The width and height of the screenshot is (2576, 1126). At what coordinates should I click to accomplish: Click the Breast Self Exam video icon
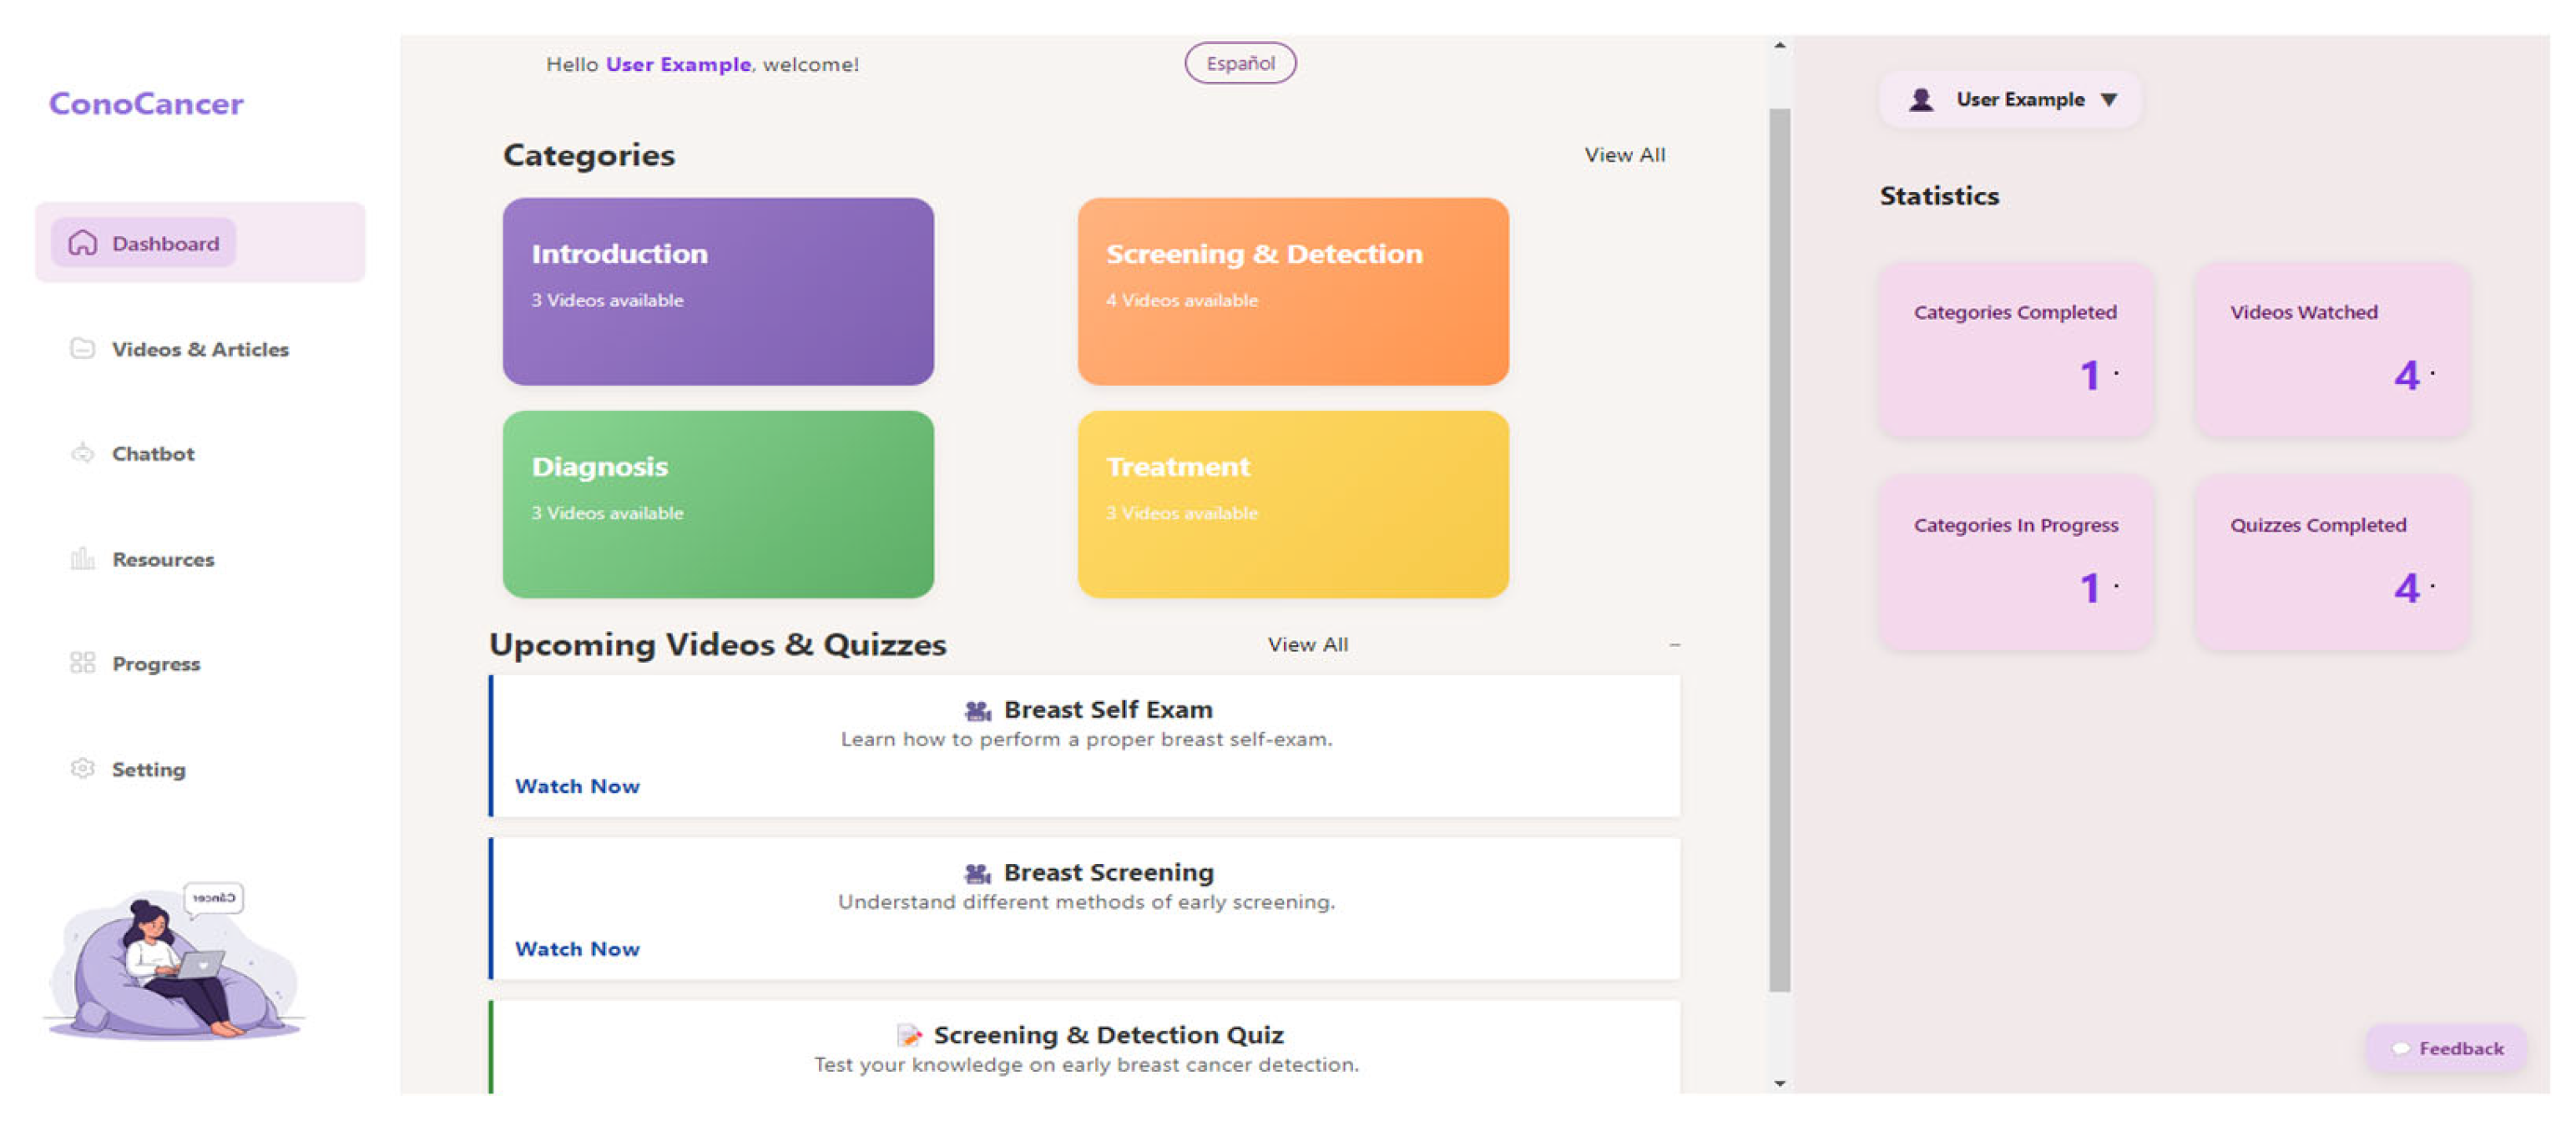(977, 711)
